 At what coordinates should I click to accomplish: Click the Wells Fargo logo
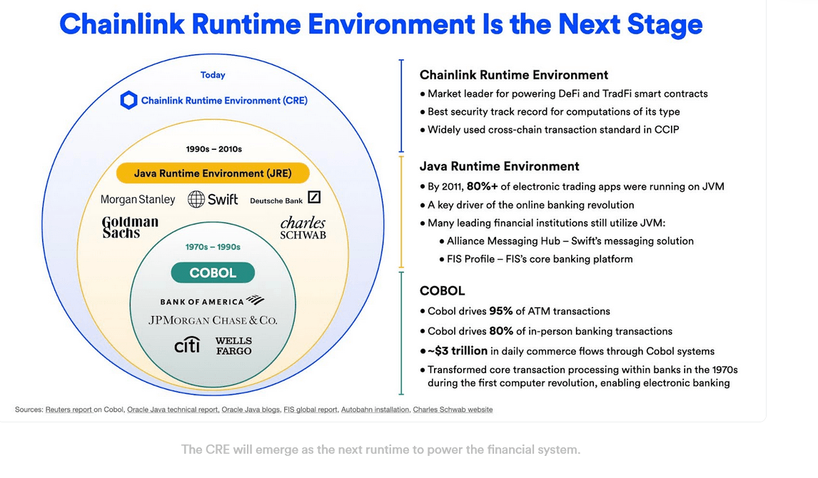(x=233, y=345)
